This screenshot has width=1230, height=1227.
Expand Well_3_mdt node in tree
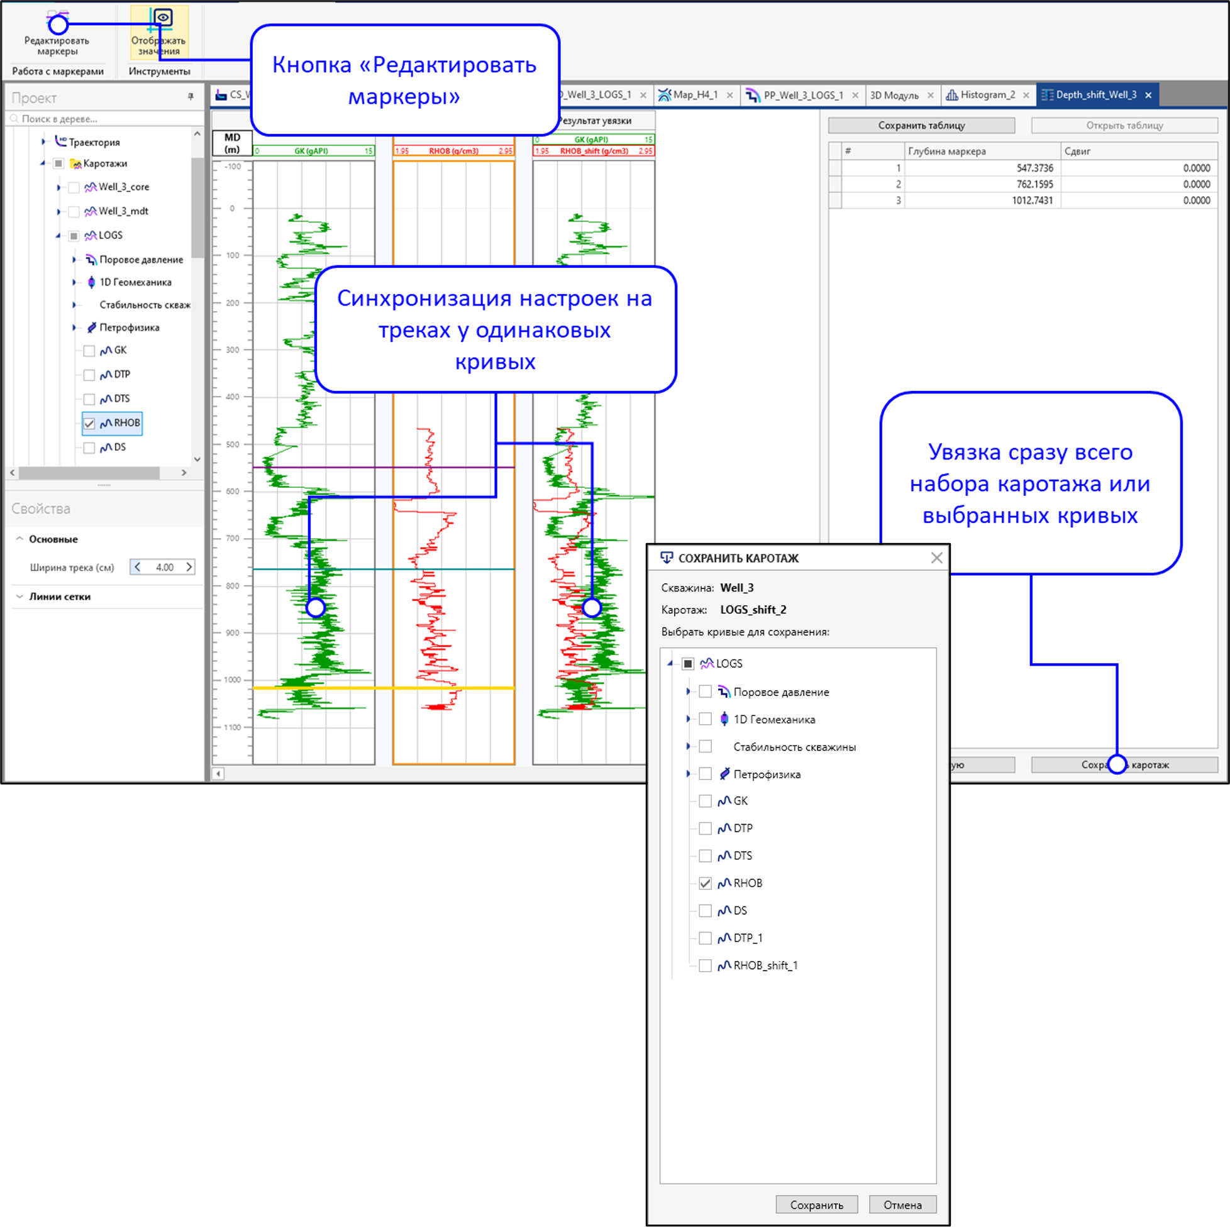[x=58, y=212]
